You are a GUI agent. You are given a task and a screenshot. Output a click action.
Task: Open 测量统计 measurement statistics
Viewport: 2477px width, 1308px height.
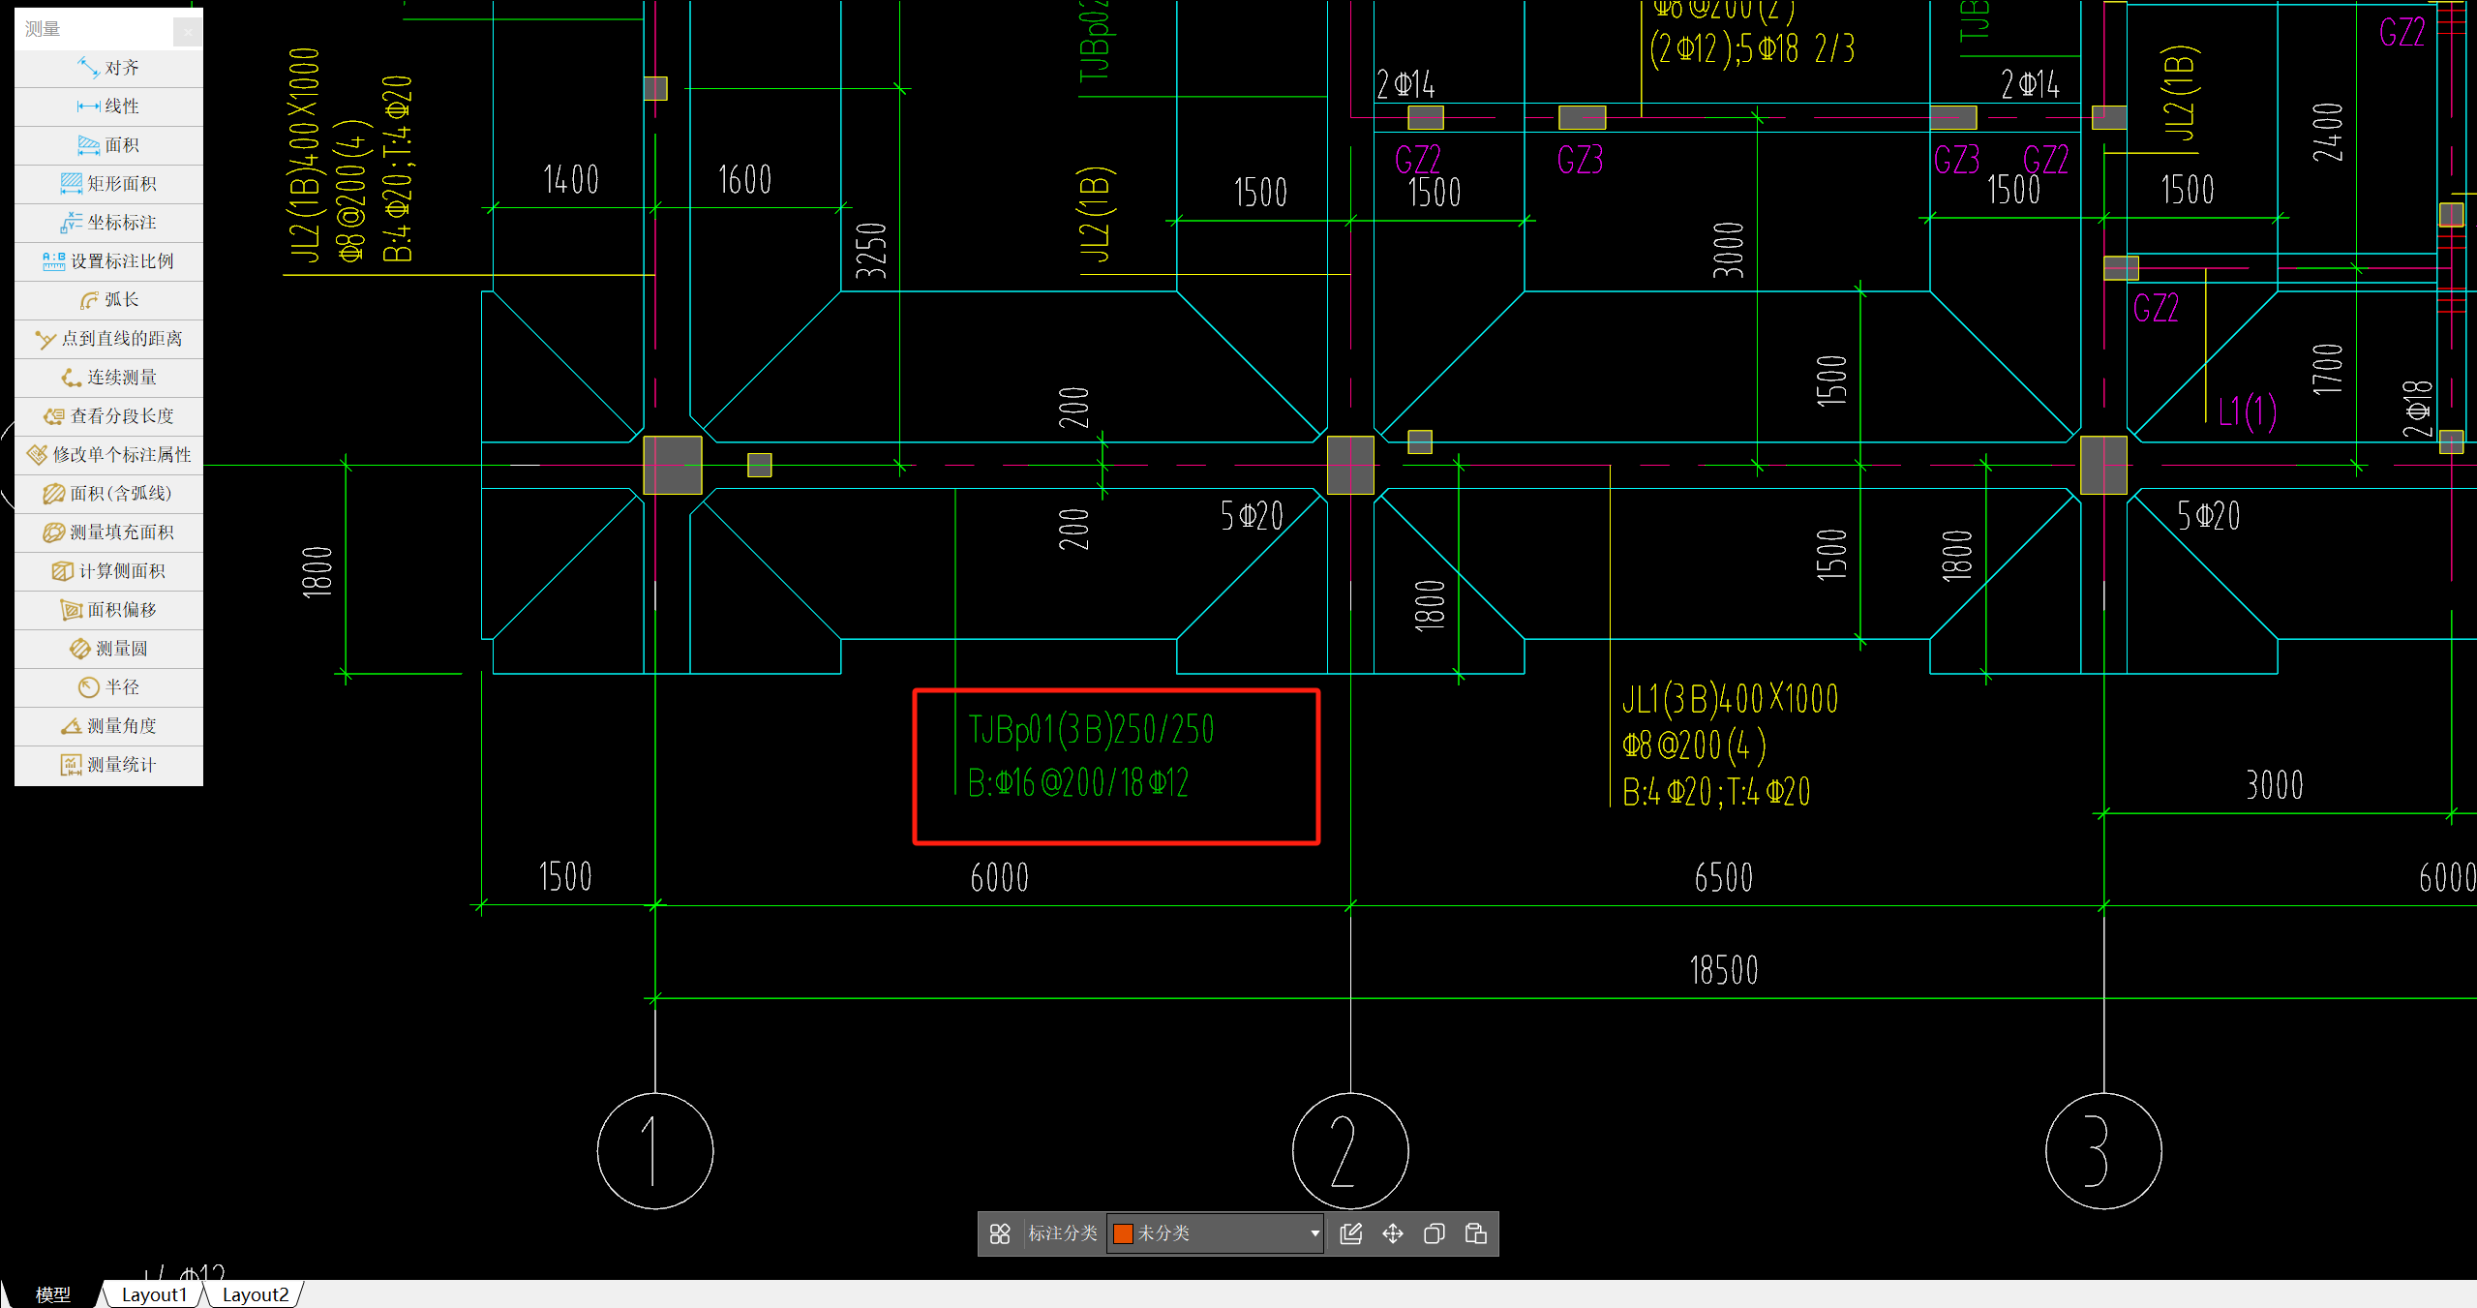[x=108, y=765]
